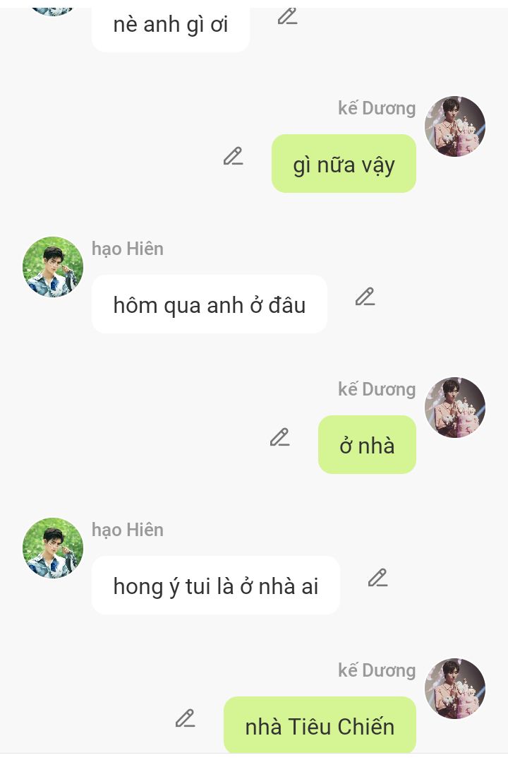Click 'hạo Hiên' name above 'hôm qua anh ở đâu'
The width and height of the screenshot is (508, 760).
point(128,249)
